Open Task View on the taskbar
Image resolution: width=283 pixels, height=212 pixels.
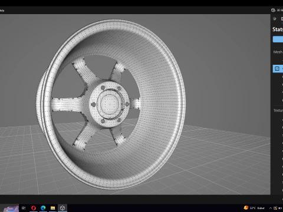[x=24, y=208]
